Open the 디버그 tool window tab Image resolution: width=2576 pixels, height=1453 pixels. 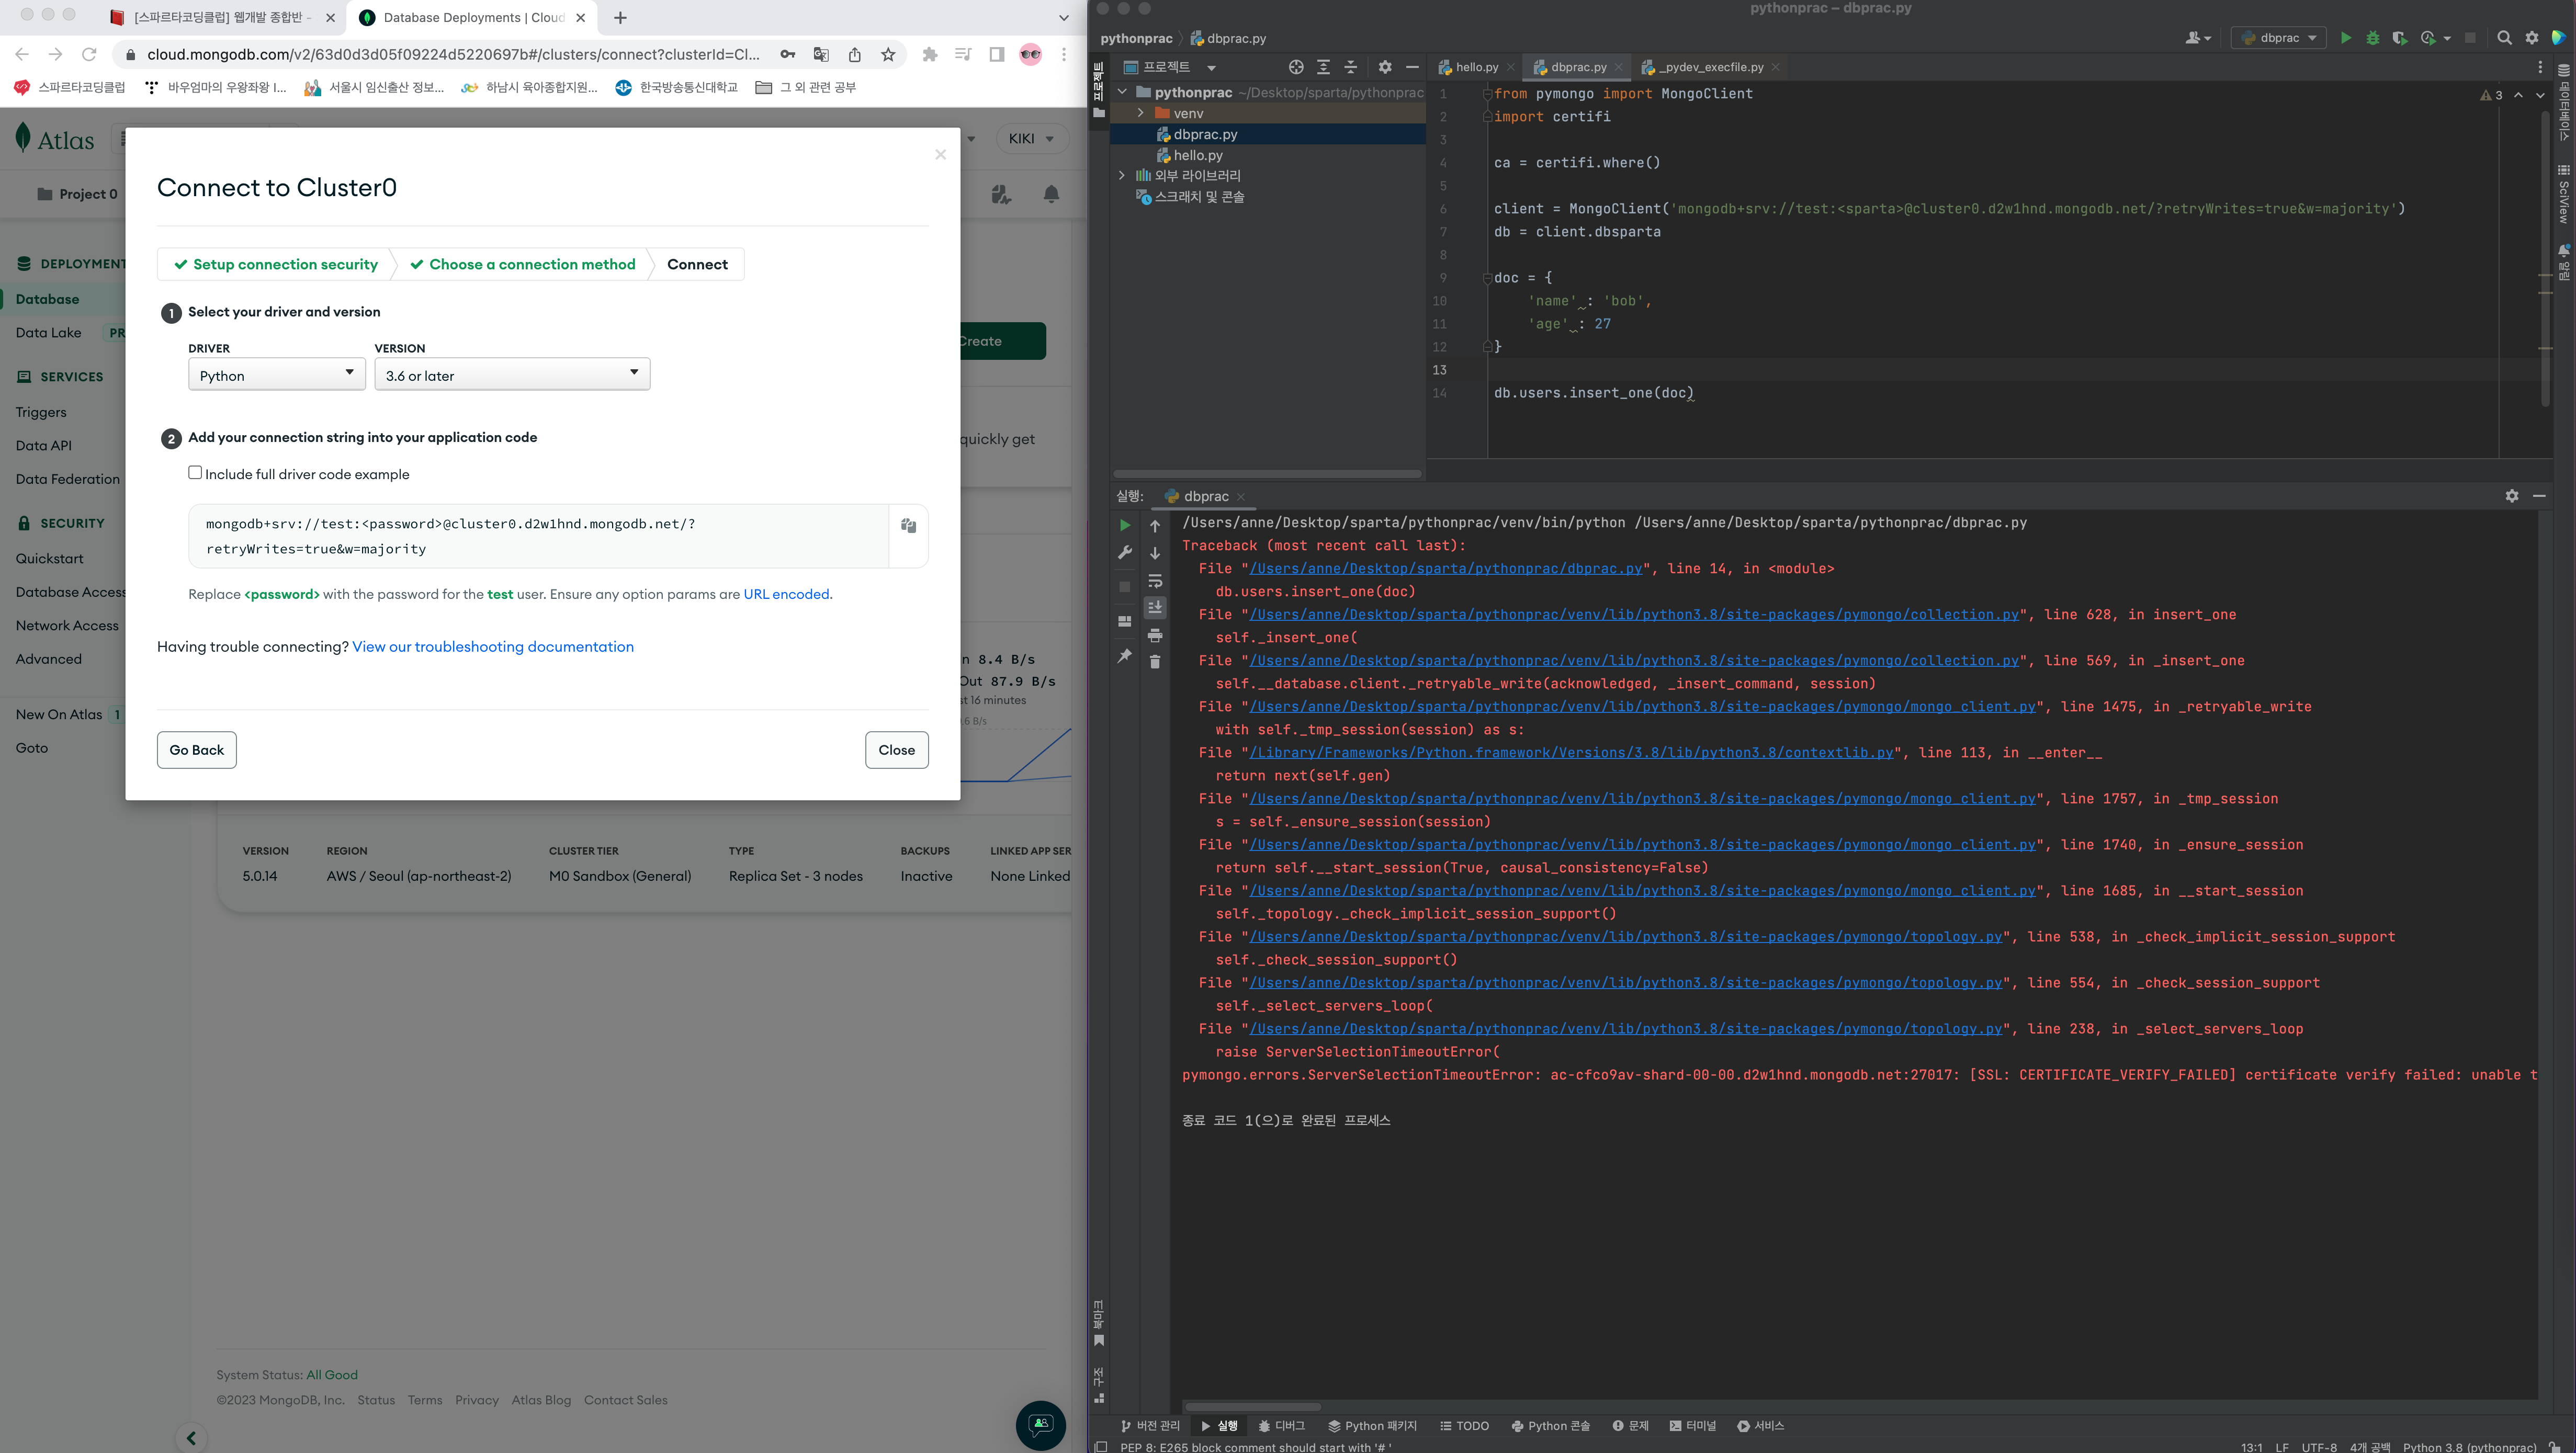pos(1281,1426)
